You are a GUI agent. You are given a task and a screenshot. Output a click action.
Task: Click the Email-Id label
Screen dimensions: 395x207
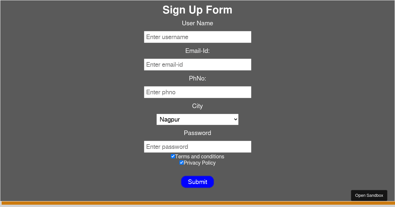pos(197,51)
